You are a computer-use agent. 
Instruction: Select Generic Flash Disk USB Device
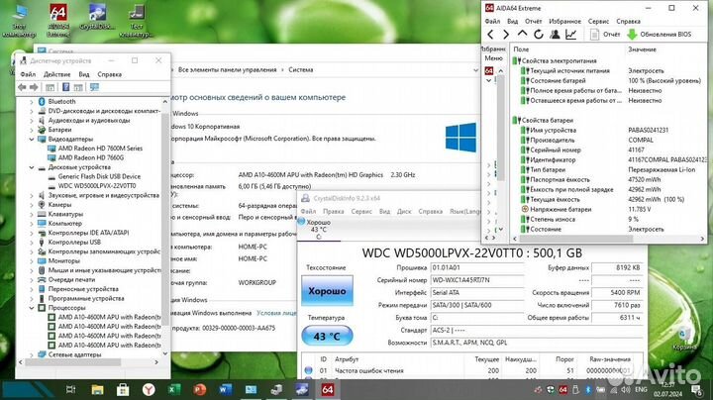coord(99,176)
